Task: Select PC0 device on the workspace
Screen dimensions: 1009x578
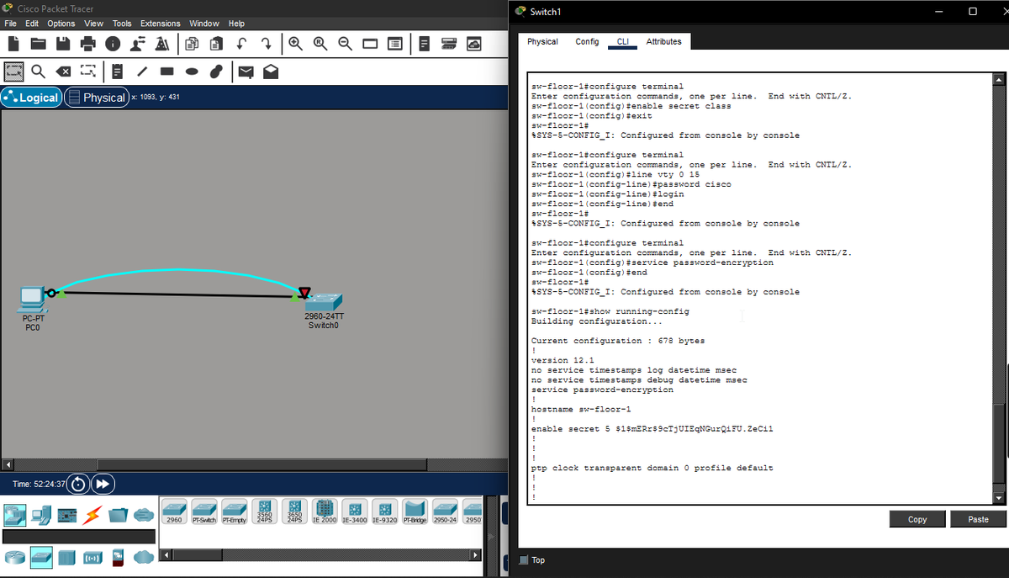Action: pyautogui.click(x=31, y=299)
